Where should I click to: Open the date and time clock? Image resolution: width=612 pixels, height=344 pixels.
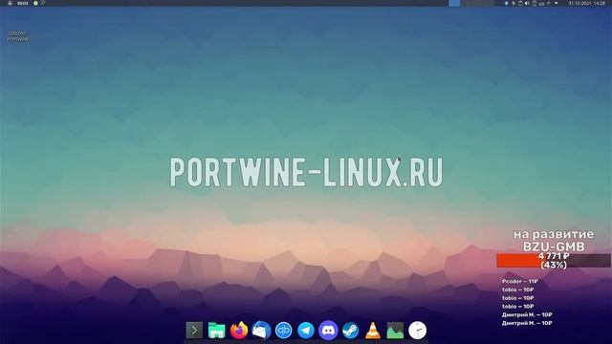pos(586,3)
